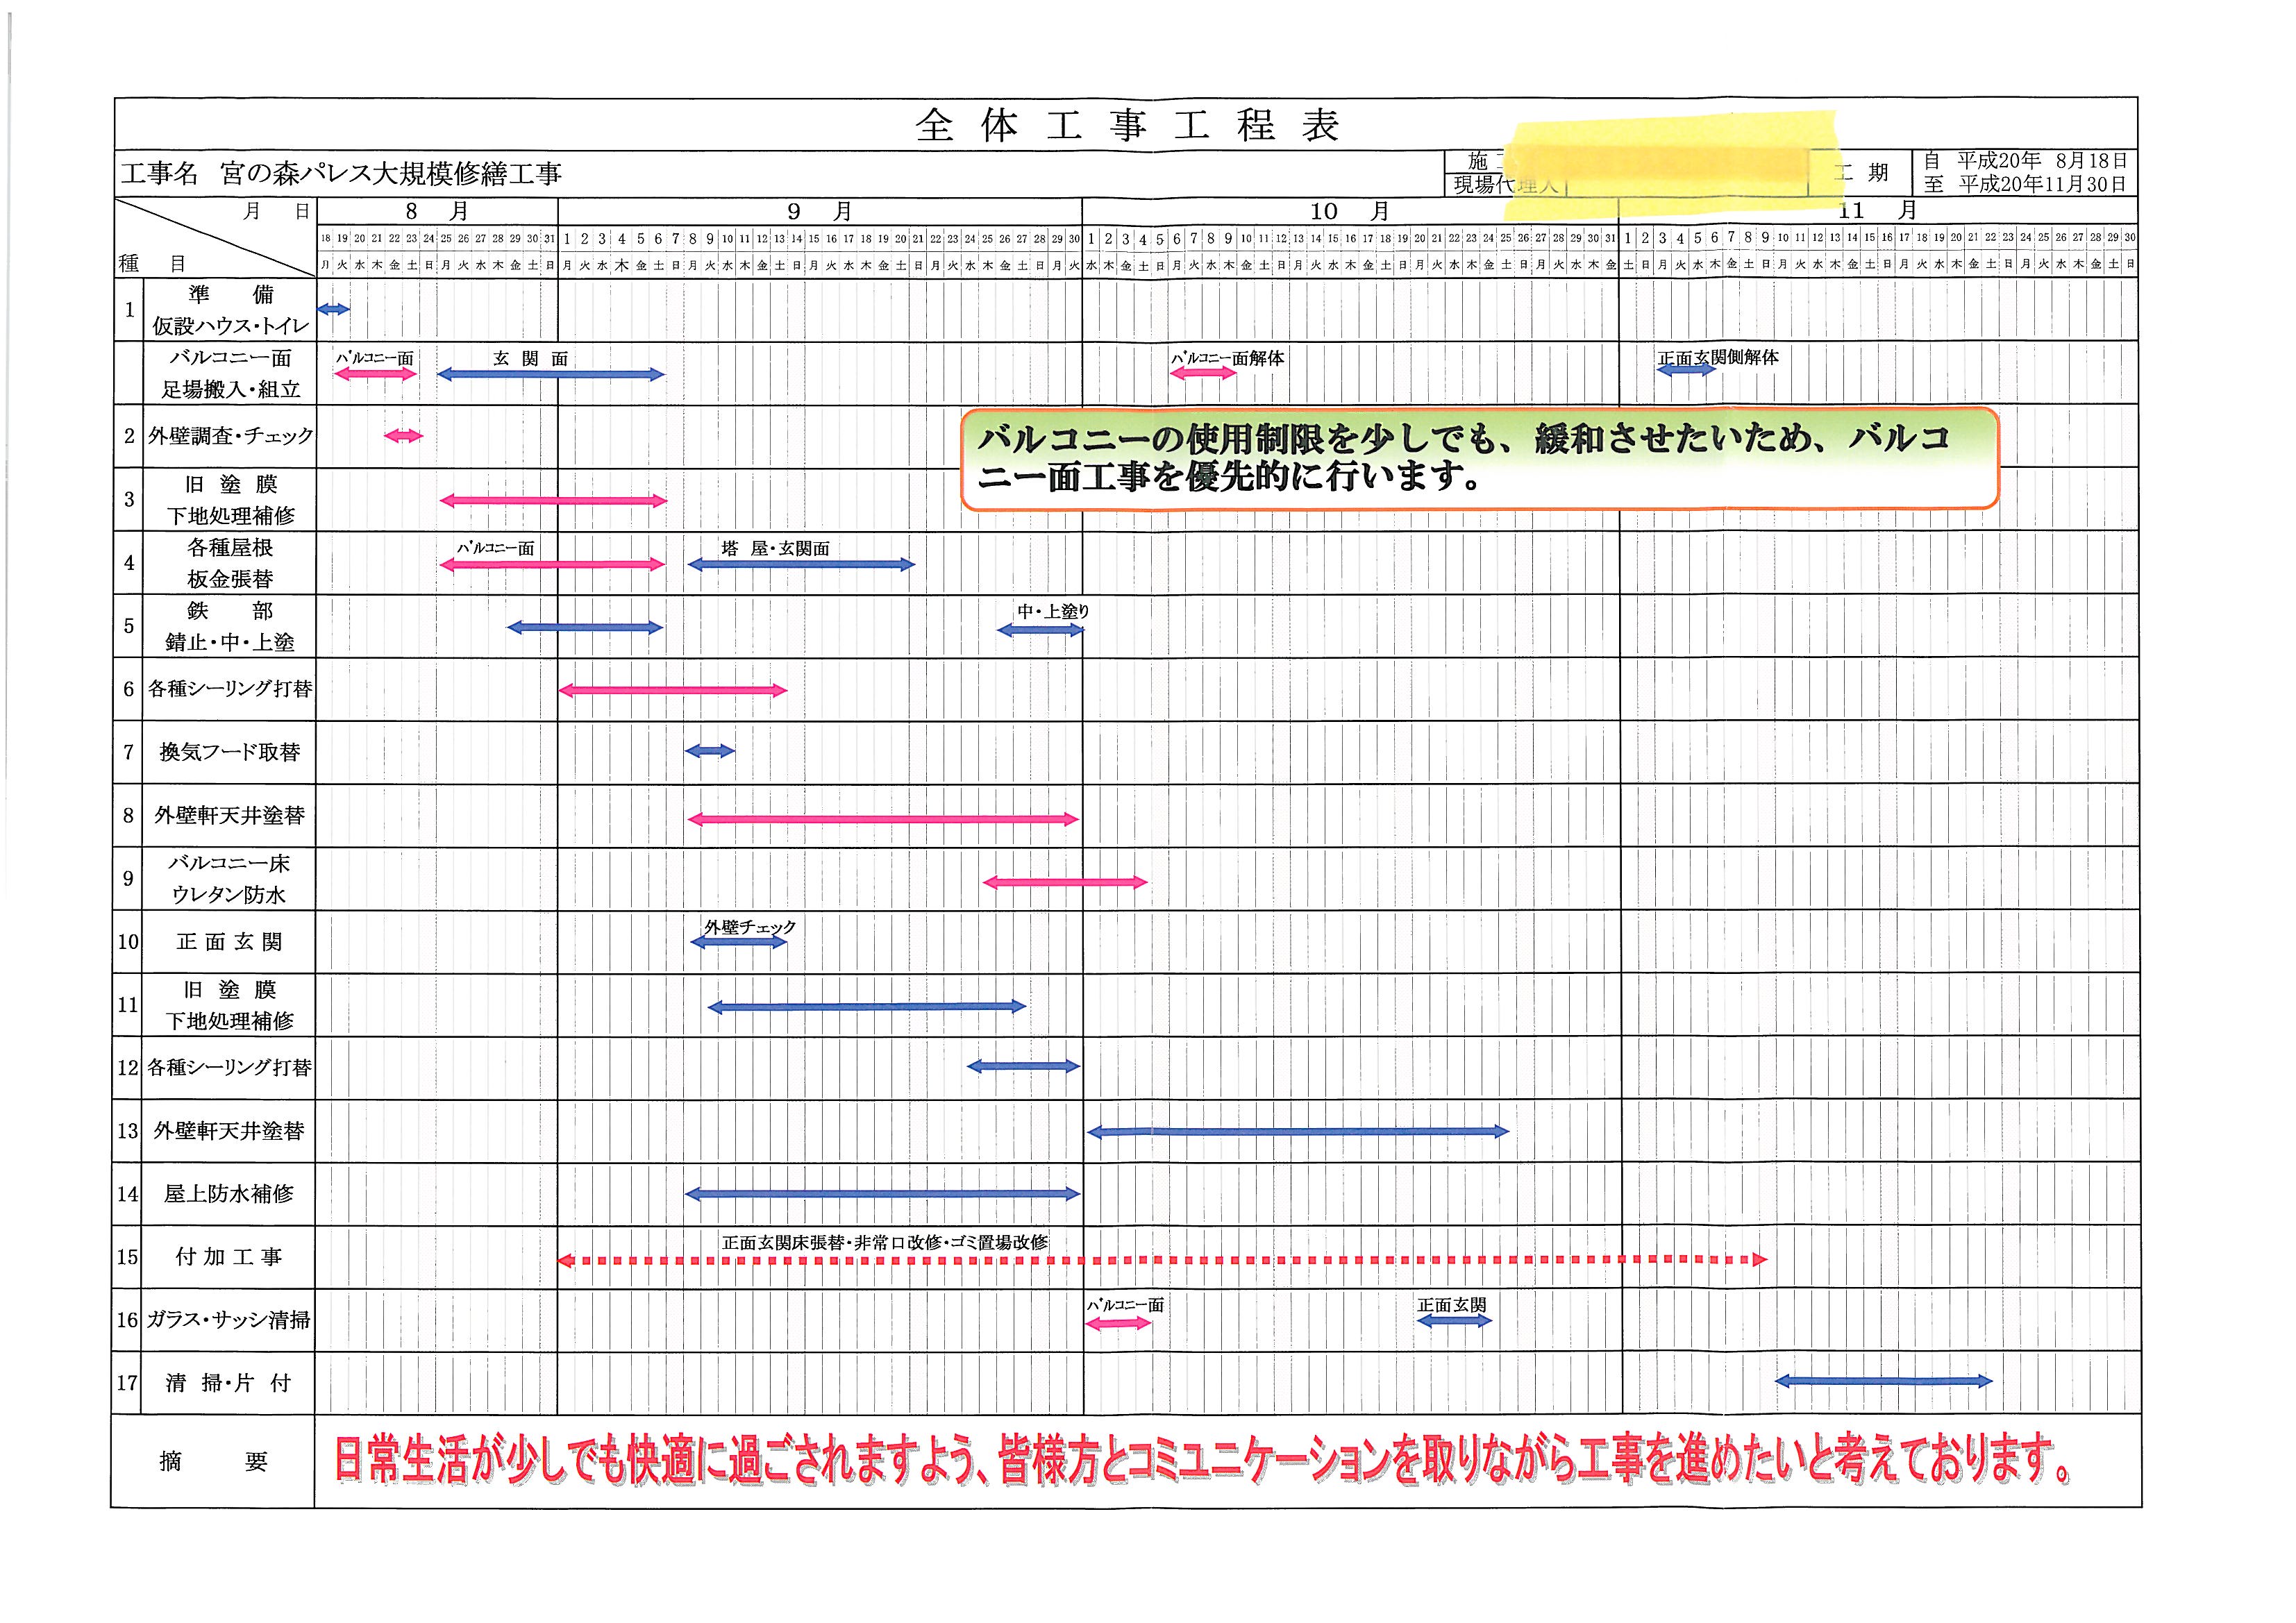2296x1623 pixels.
Task: Click row 12 label 各種シーリング打替
Action: click(x=230, y=1068)
